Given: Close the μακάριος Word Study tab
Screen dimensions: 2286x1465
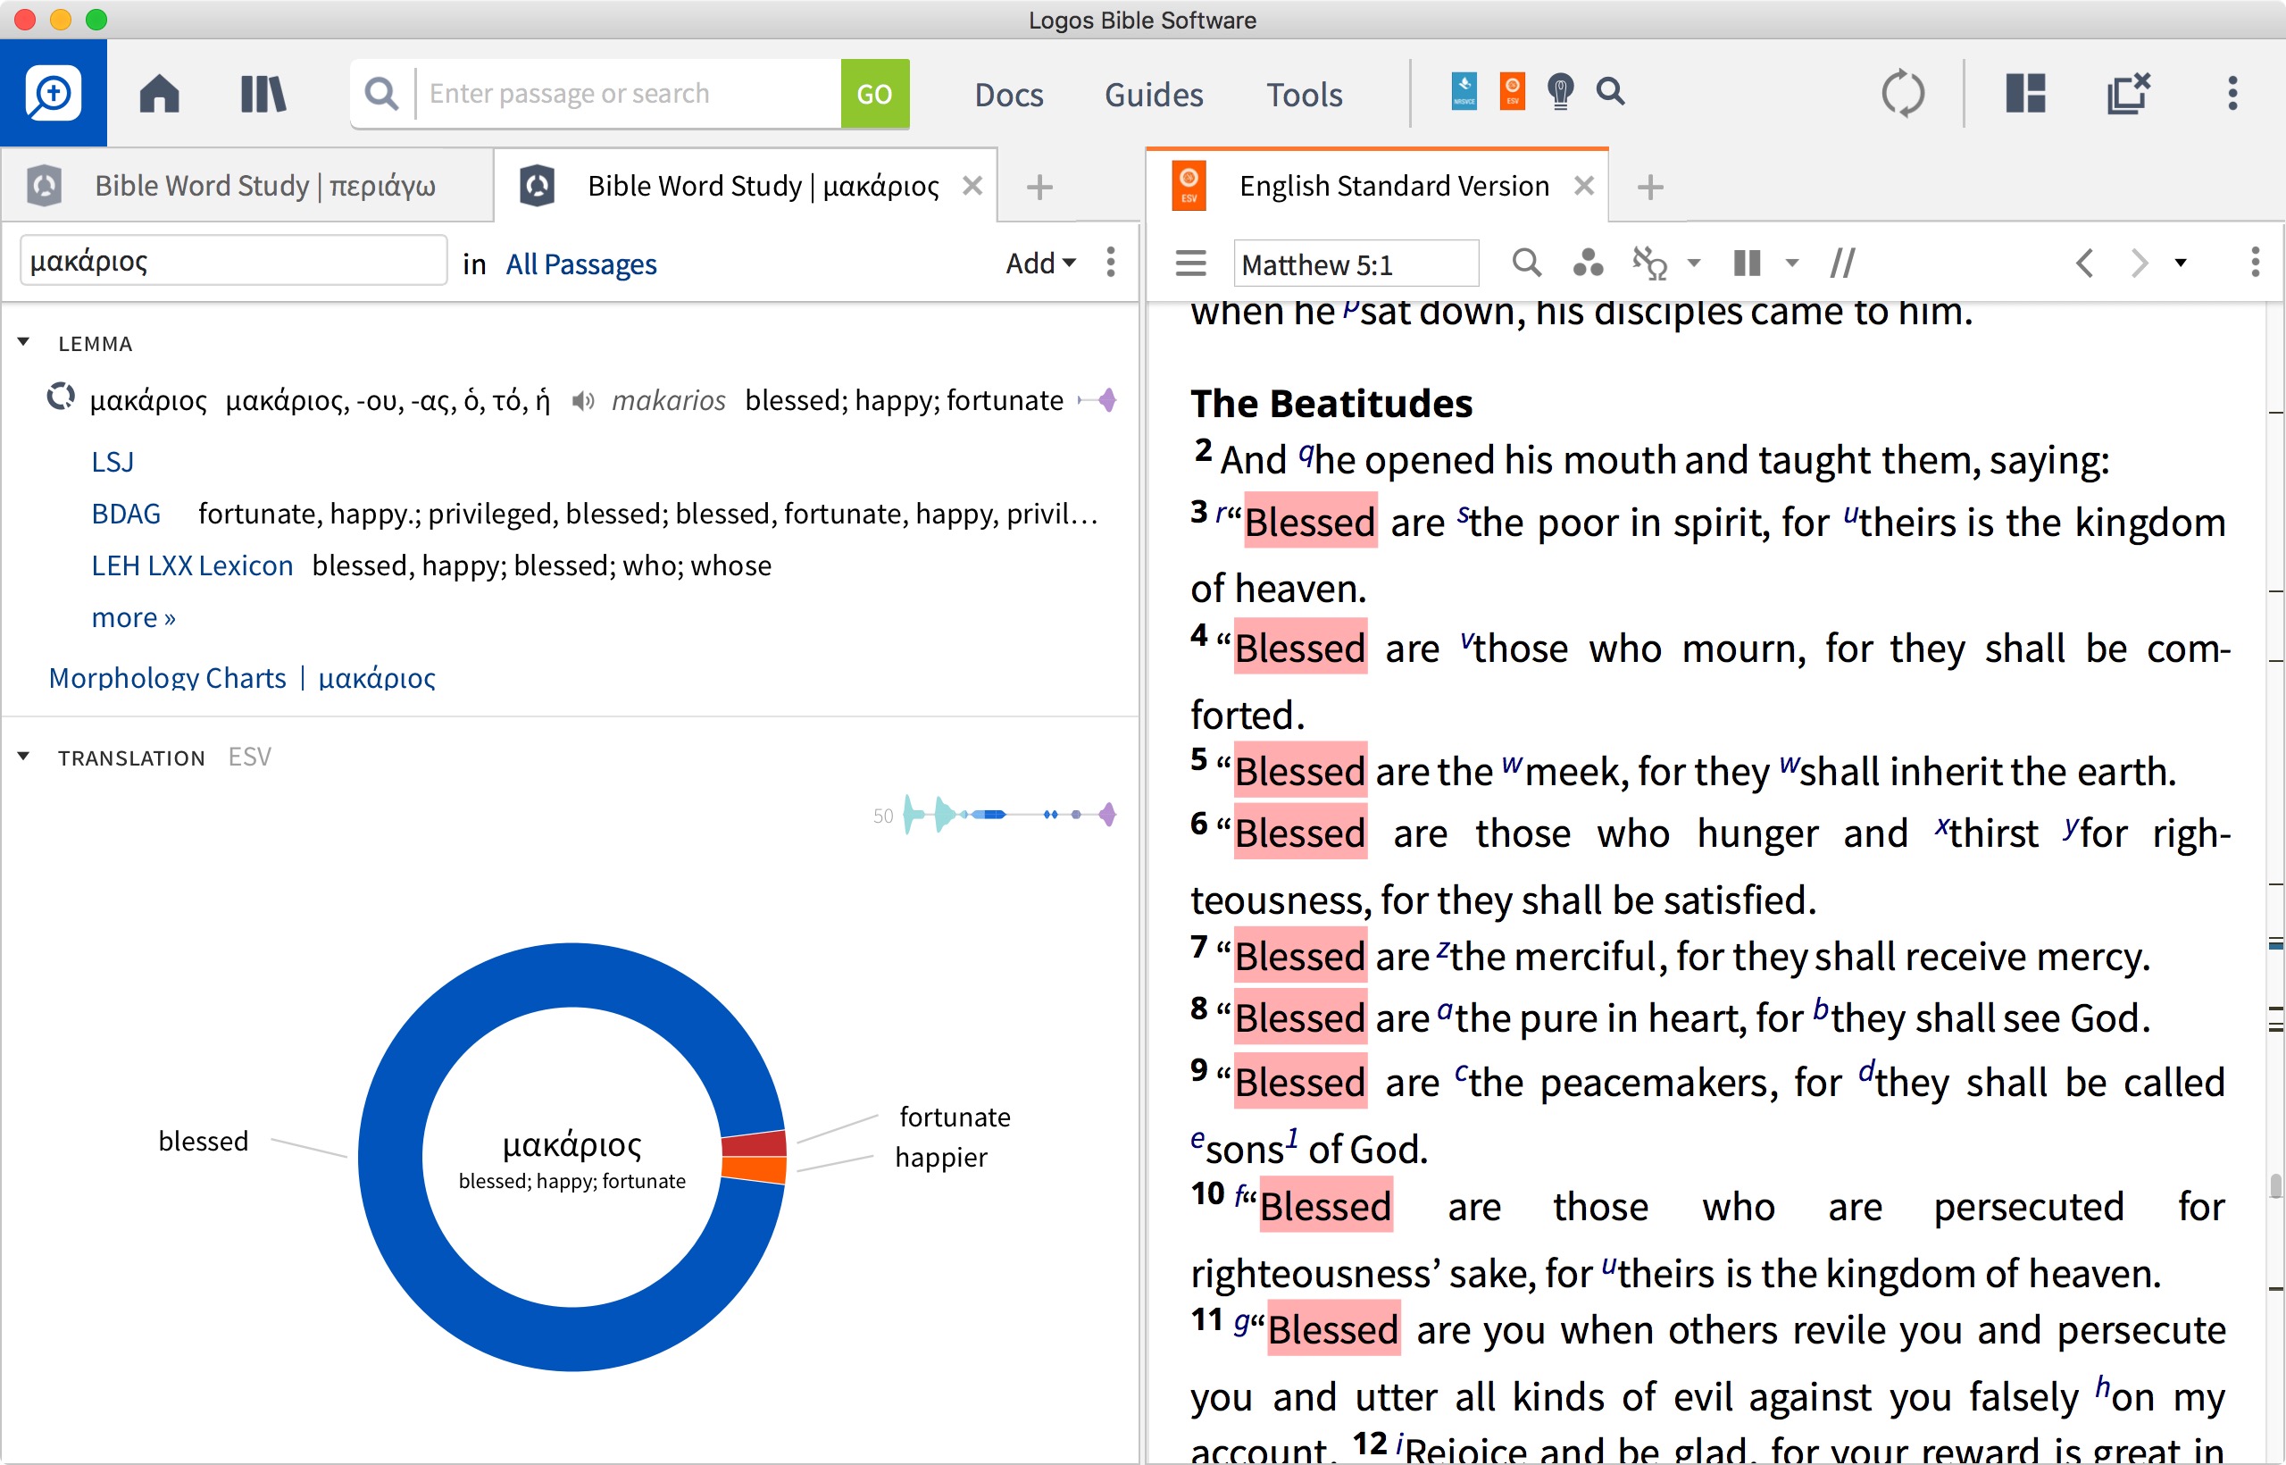Looking at the screenshot, I should pyautogui.click(x=972, y=186).
